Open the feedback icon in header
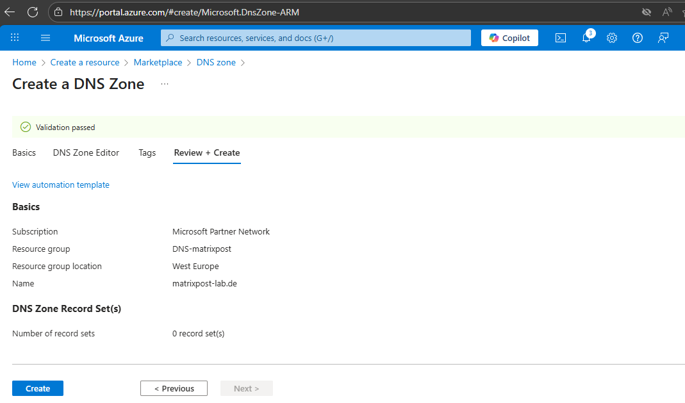Screen dimensions: 685x403 [x=663, y=38]
